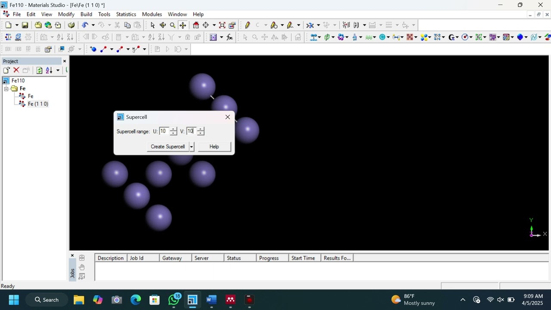This screenshot has height=310, width=551.
Task: Click Help in the Supercell dialog
Action: coord(214,147)
